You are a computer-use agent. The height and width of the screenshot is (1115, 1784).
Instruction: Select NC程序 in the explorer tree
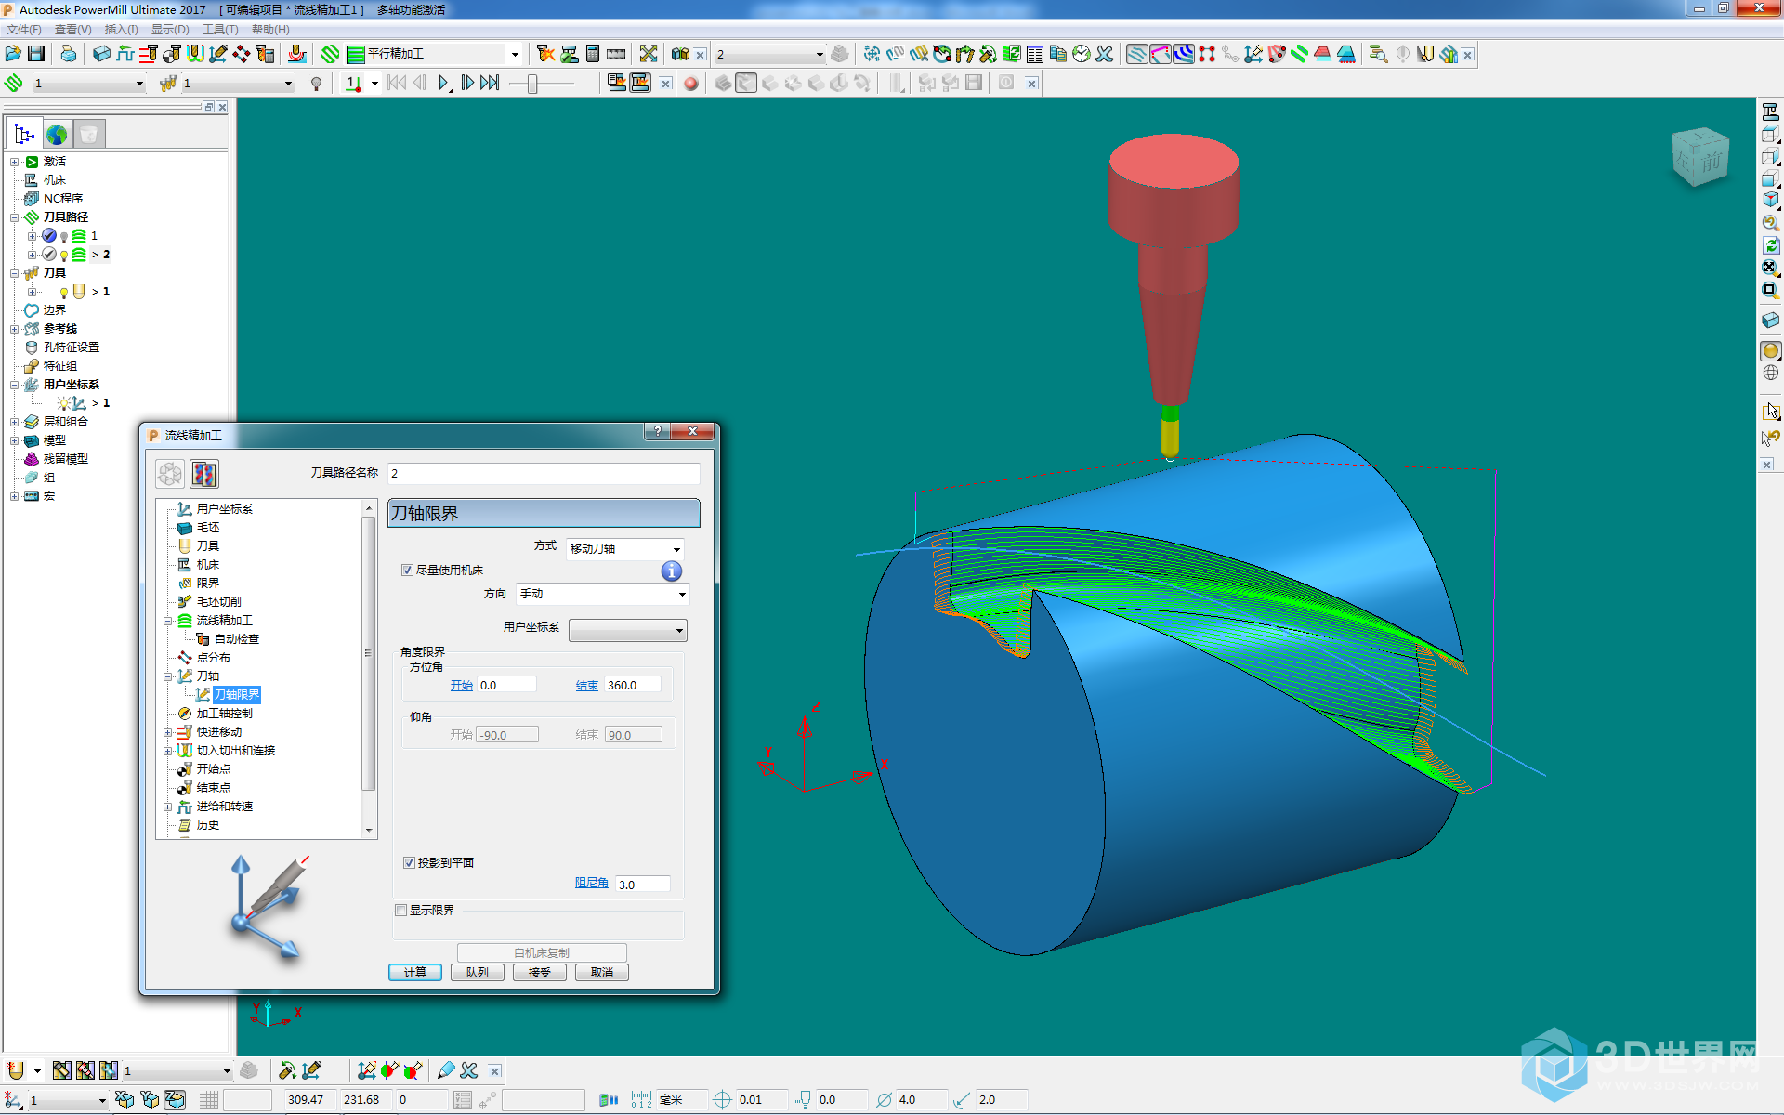[63, 199]
